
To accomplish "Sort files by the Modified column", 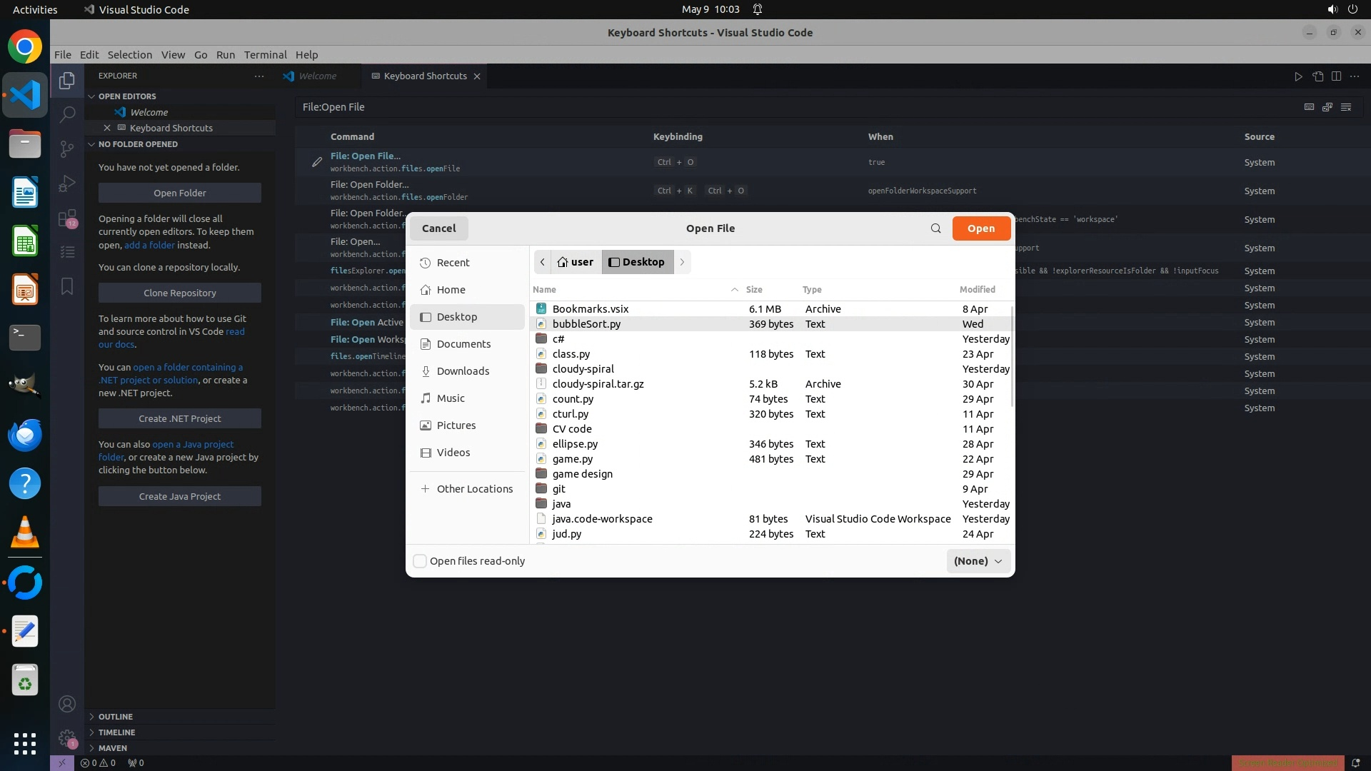I will 977,290.
